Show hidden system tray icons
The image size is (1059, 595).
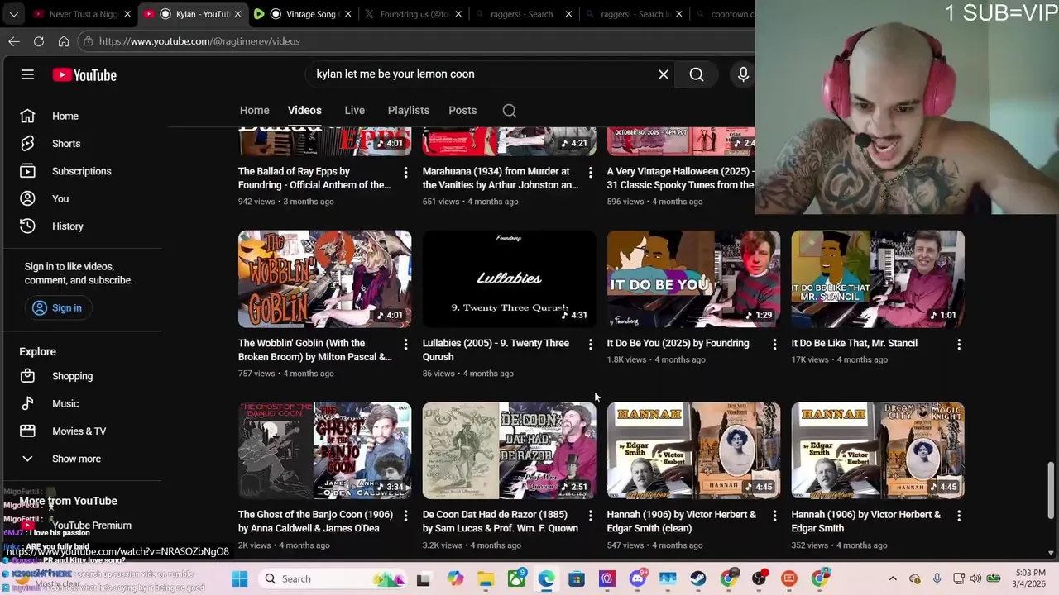point(893,578)
